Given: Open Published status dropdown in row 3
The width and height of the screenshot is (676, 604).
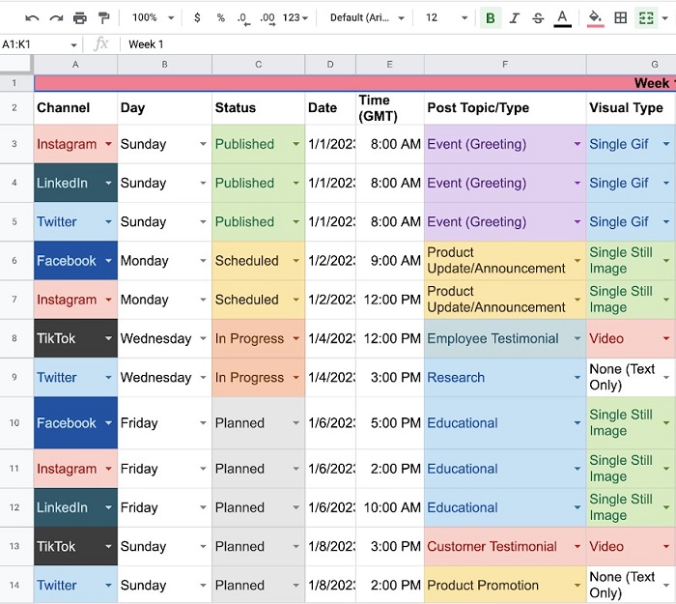Looking at the screenshot, I should click(296, 144).
